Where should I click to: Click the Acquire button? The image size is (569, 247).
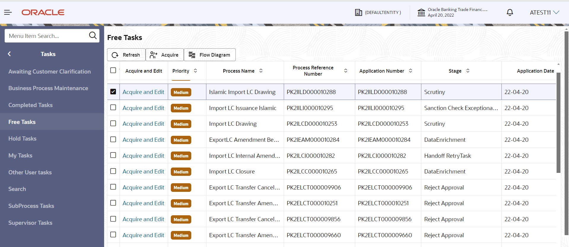[x=165, y=55]
